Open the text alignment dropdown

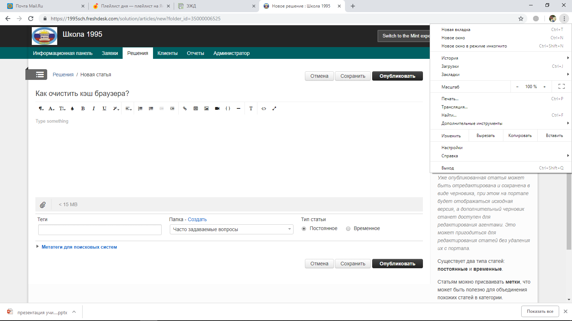(129, 108)
